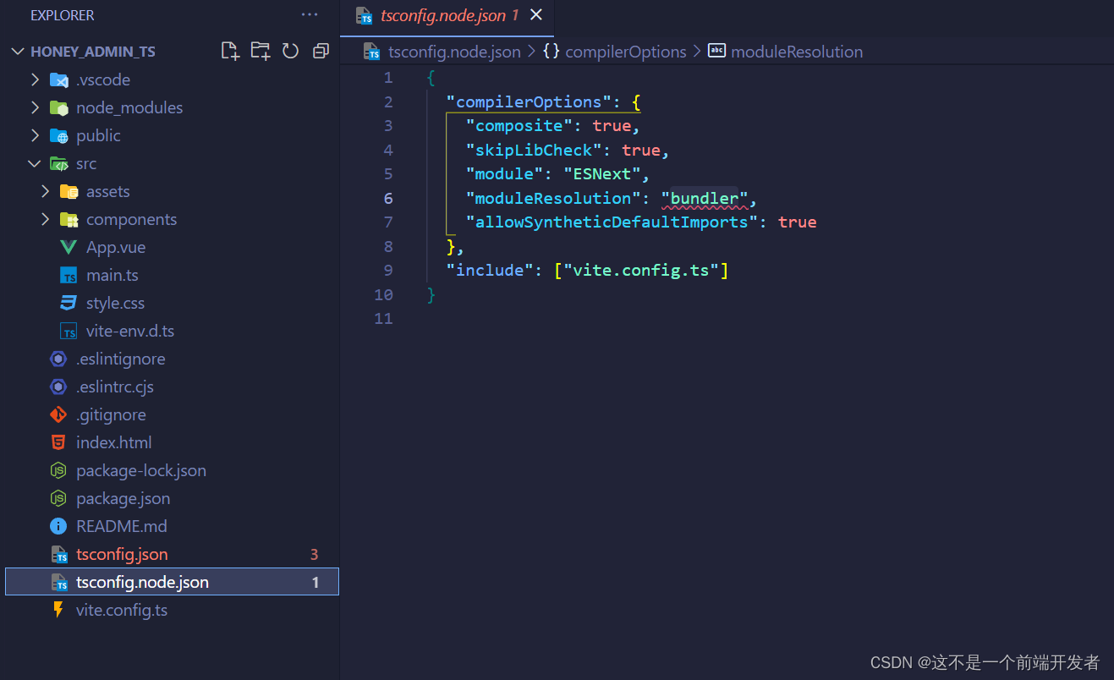
Task: Click the Vue logo icon beside App.vue
Action: tap(69, 247)
